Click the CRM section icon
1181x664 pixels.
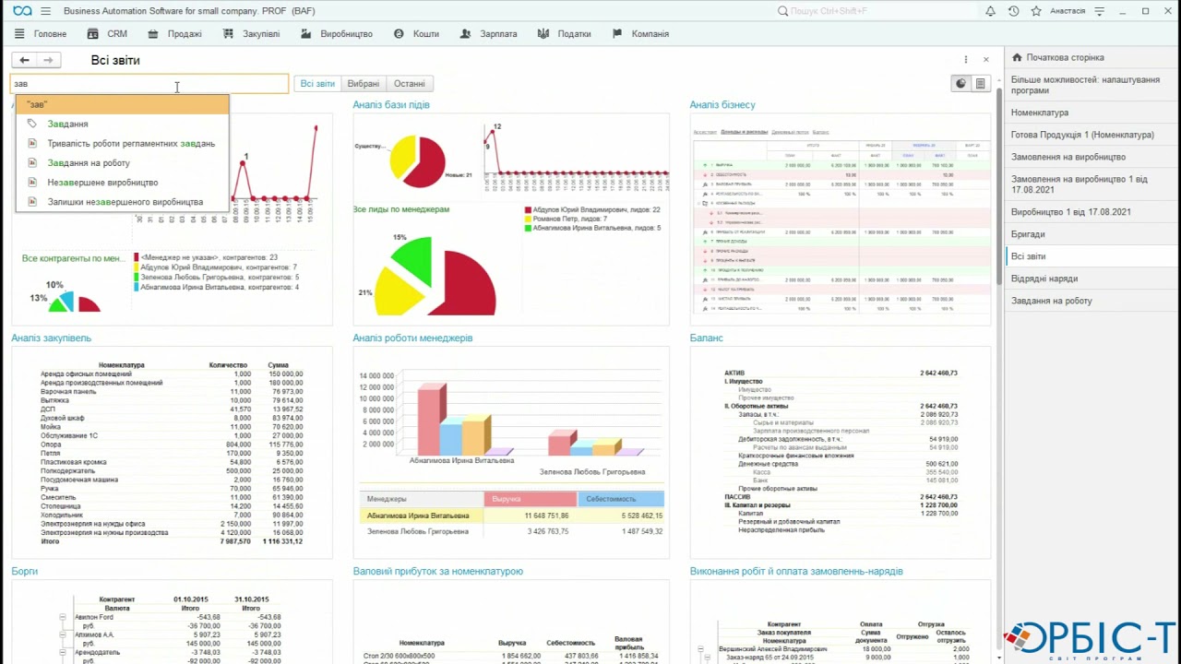pyautogui.click(x=93, y=34)
